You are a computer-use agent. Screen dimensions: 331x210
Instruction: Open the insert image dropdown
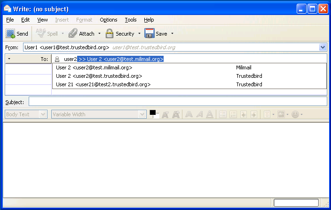click(283, 114)
